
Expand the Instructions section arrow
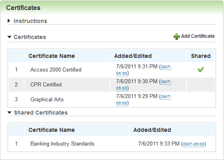9,21
